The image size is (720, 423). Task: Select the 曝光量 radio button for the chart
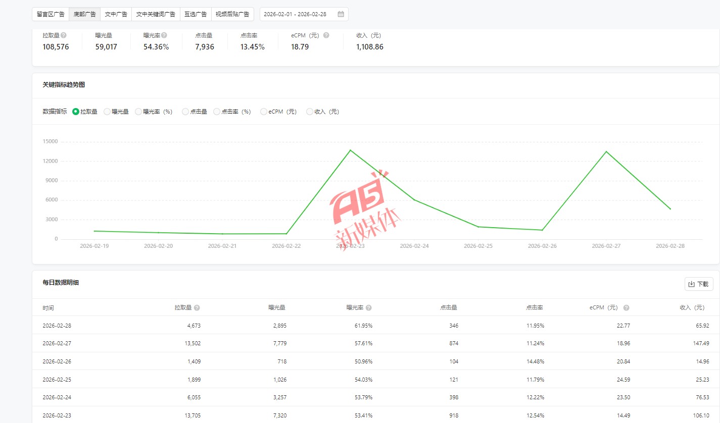point(107,112)
